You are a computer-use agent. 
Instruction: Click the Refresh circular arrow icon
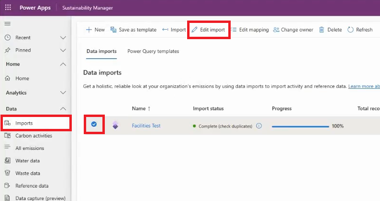350,30
